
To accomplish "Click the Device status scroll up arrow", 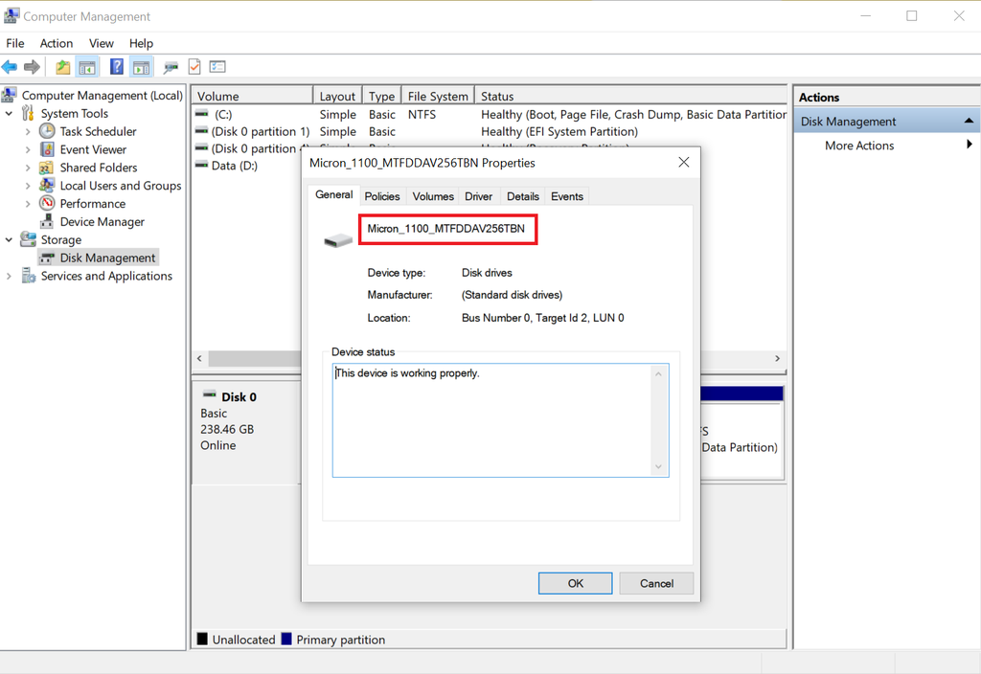I will pyautogui.click(x=658, y=374).
